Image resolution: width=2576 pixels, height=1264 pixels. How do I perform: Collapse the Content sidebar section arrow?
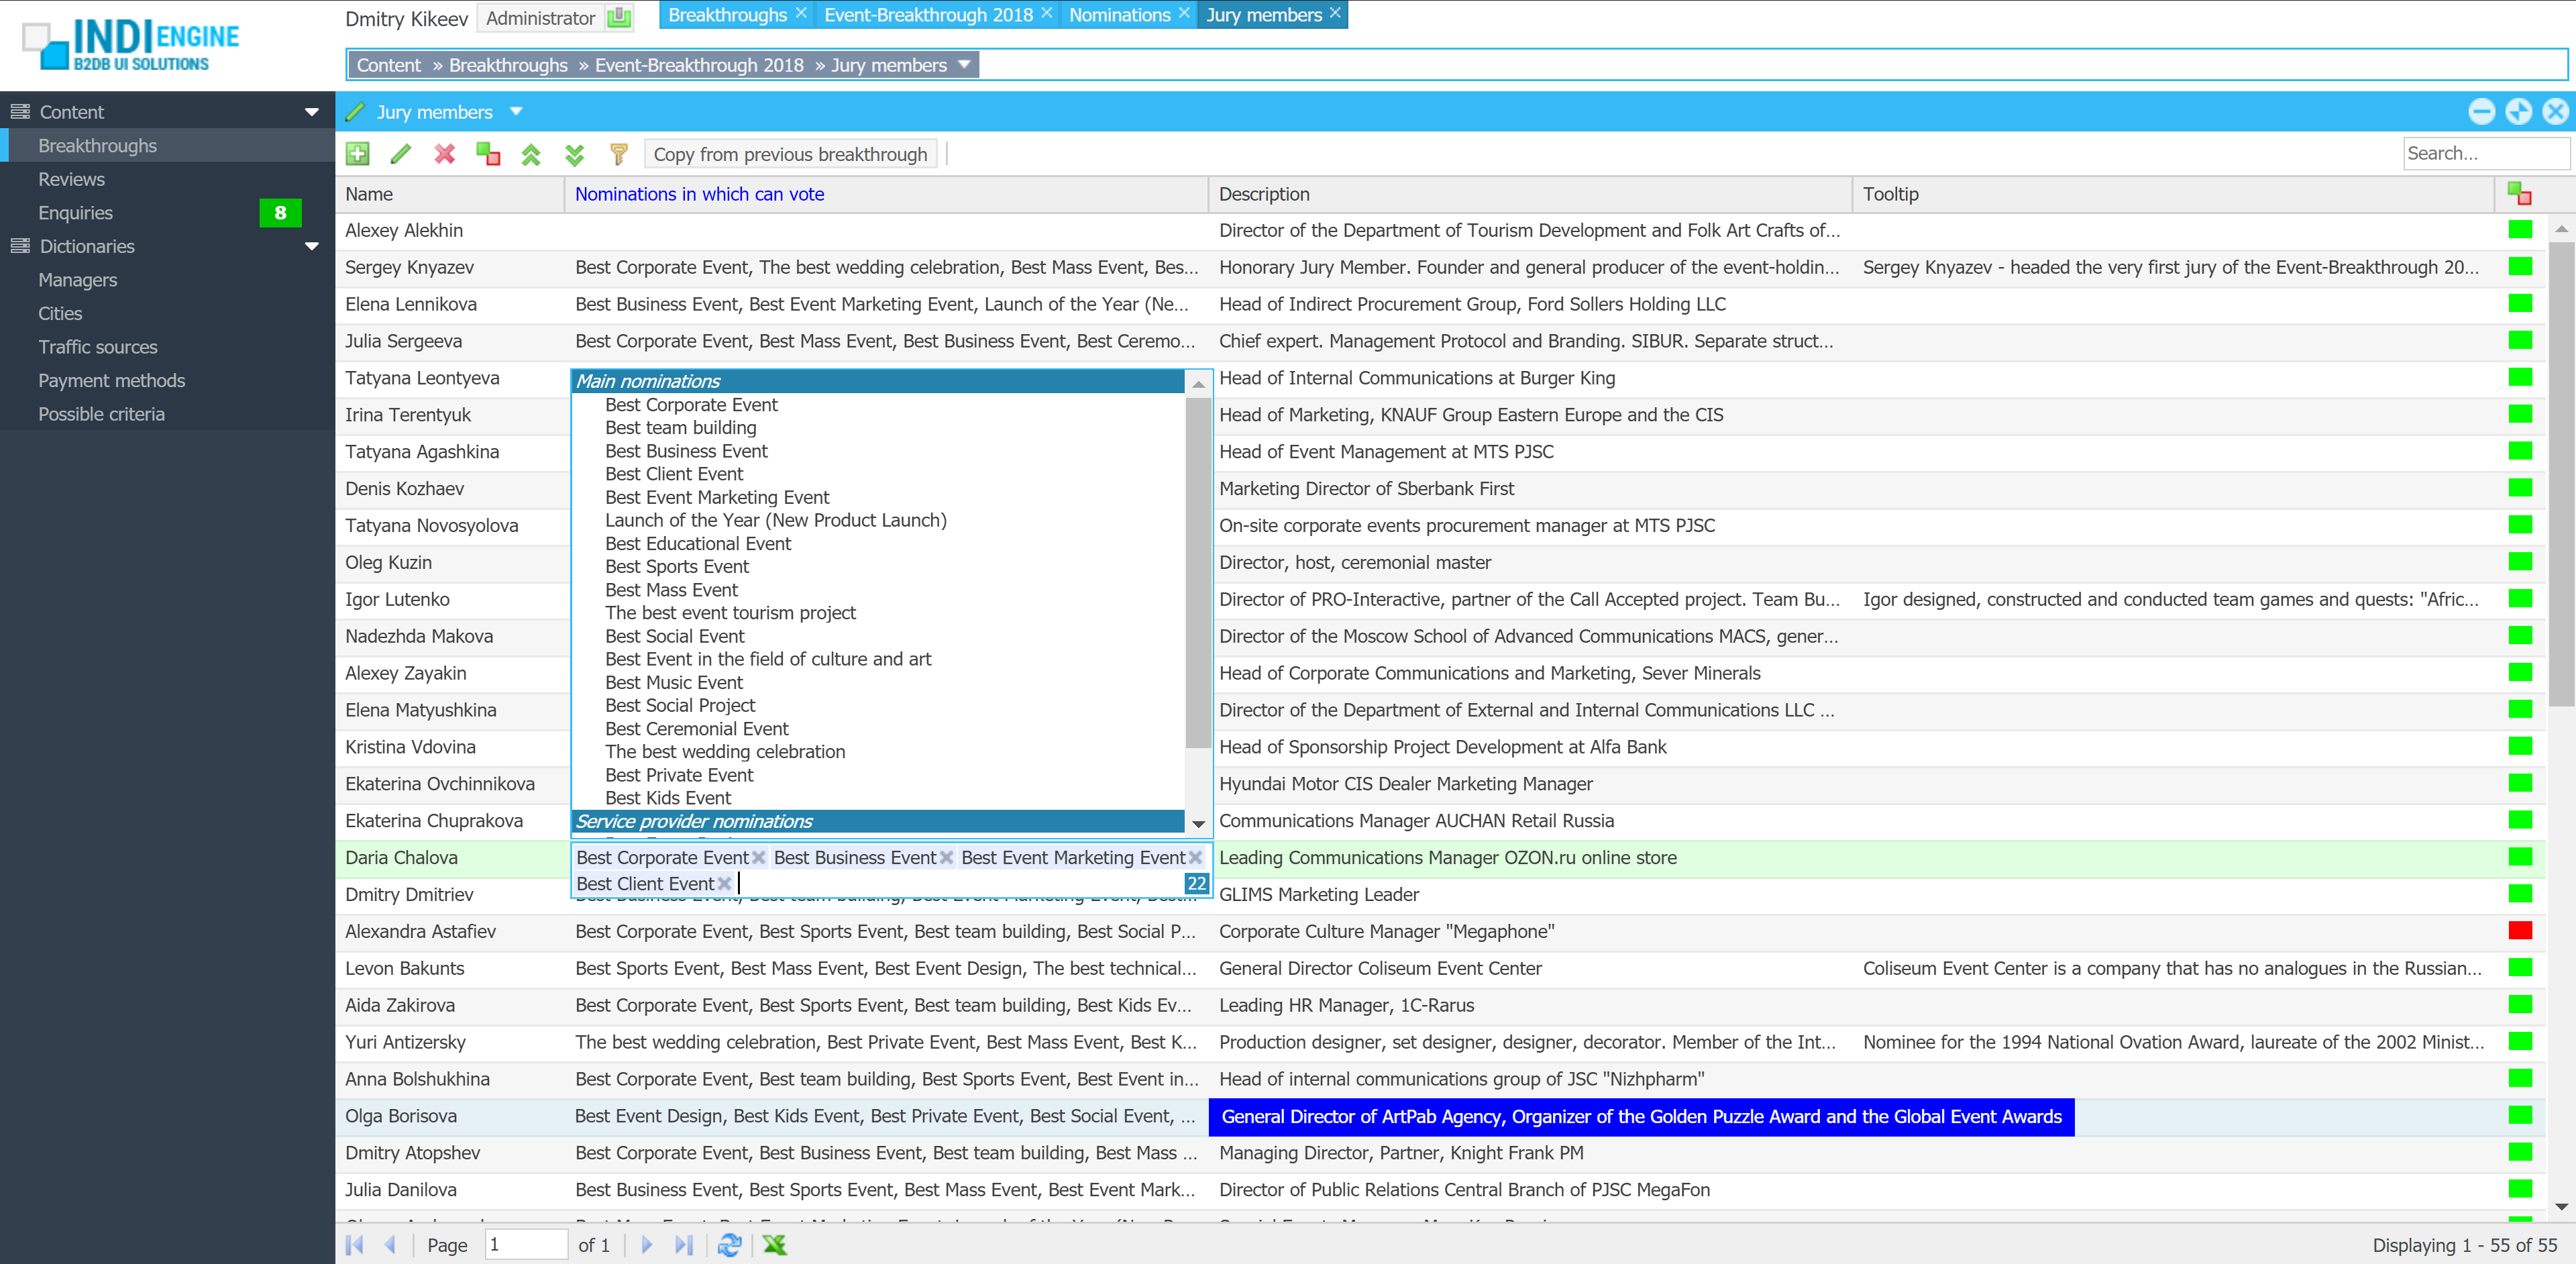tap(312, 112)
